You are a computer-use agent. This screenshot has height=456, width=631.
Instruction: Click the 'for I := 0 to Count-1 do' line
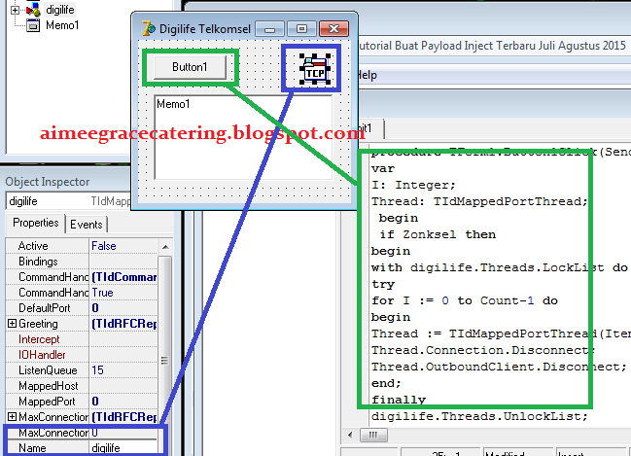click(465, 300)
